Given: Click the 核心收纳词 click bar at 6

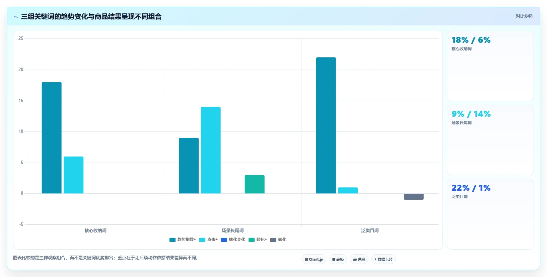Looking at the screenshot, I should coord(74,175).
